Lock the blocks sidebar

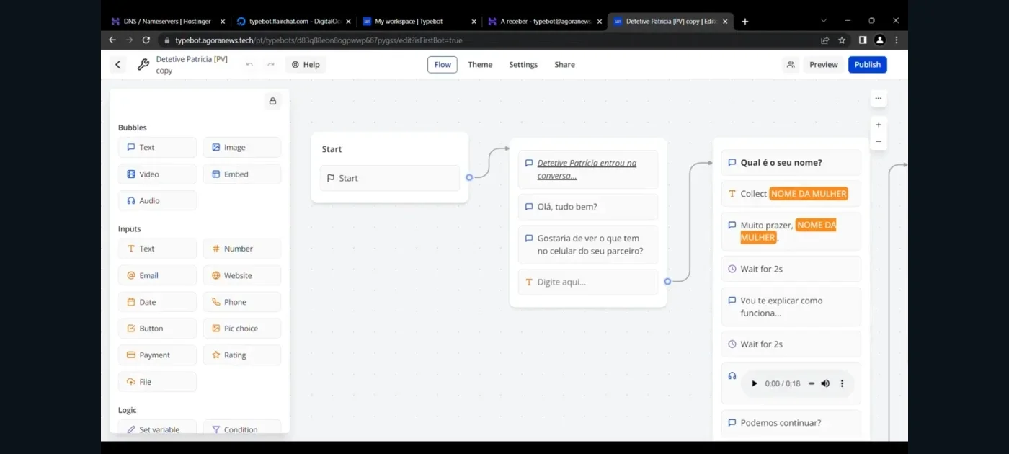(x=272, y=101)
